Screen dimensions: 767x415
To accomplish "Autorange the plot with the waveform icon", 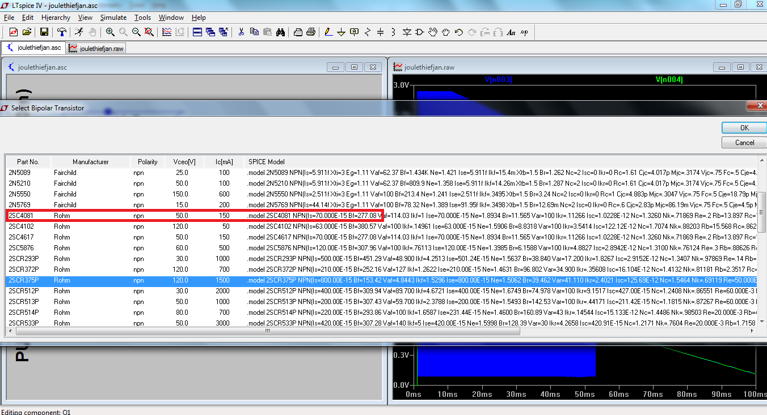I will tap(167, 32).
